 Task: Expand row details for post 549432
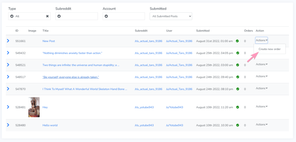pos(8,53)
